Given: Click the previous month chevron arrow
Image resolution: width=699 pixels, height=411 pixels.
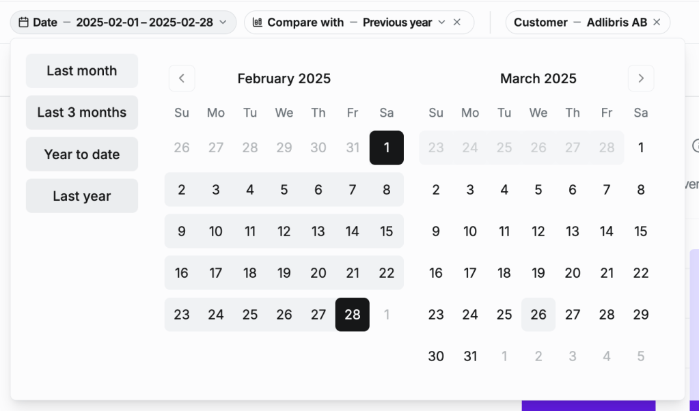Looking at the screenshot, I should (x=182, y=79).
